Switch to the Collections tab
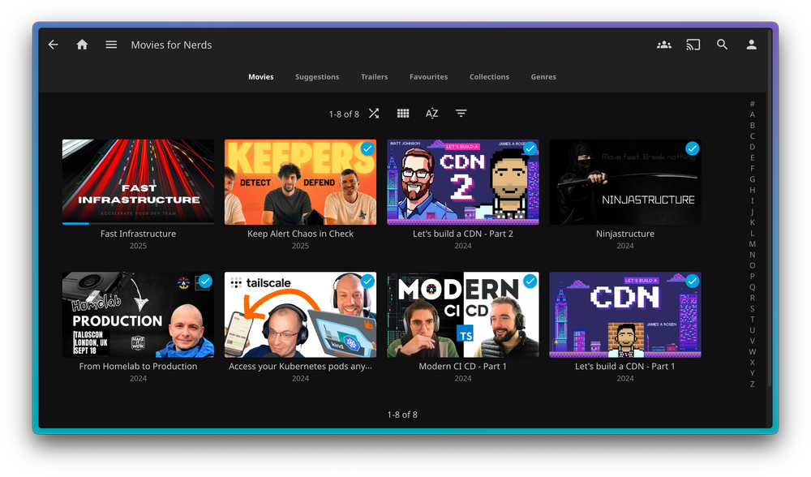 [489, 77]
